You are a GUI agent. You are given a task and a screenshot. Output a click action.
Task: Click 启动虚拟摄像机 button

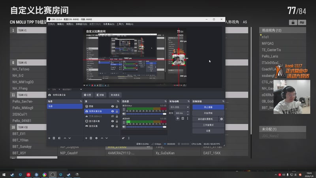click(205, 119)
